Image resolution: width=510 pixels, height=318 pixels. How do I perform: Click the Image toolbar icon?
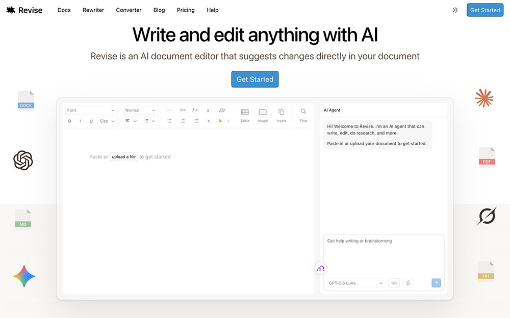coord(263,116)
